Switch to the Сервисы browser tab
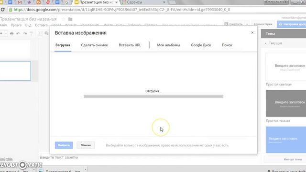Screen dimensions: 306x172 point(143,2)
